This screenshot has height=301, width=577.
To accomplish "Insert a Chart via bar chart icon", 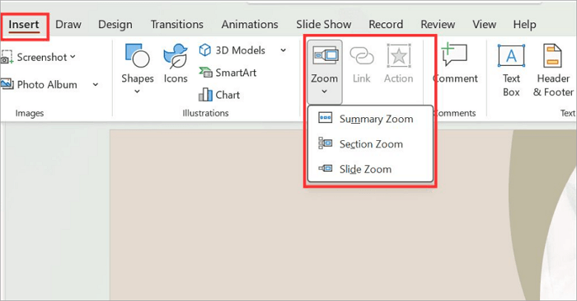I will pyautogui.click(x=205, y=95).
